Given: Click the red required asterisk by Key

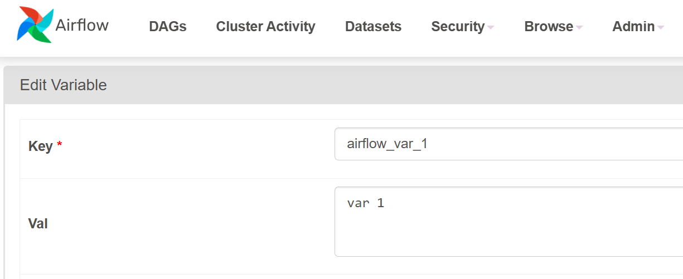Looking at the screenshot, I should tap(60, 145).
